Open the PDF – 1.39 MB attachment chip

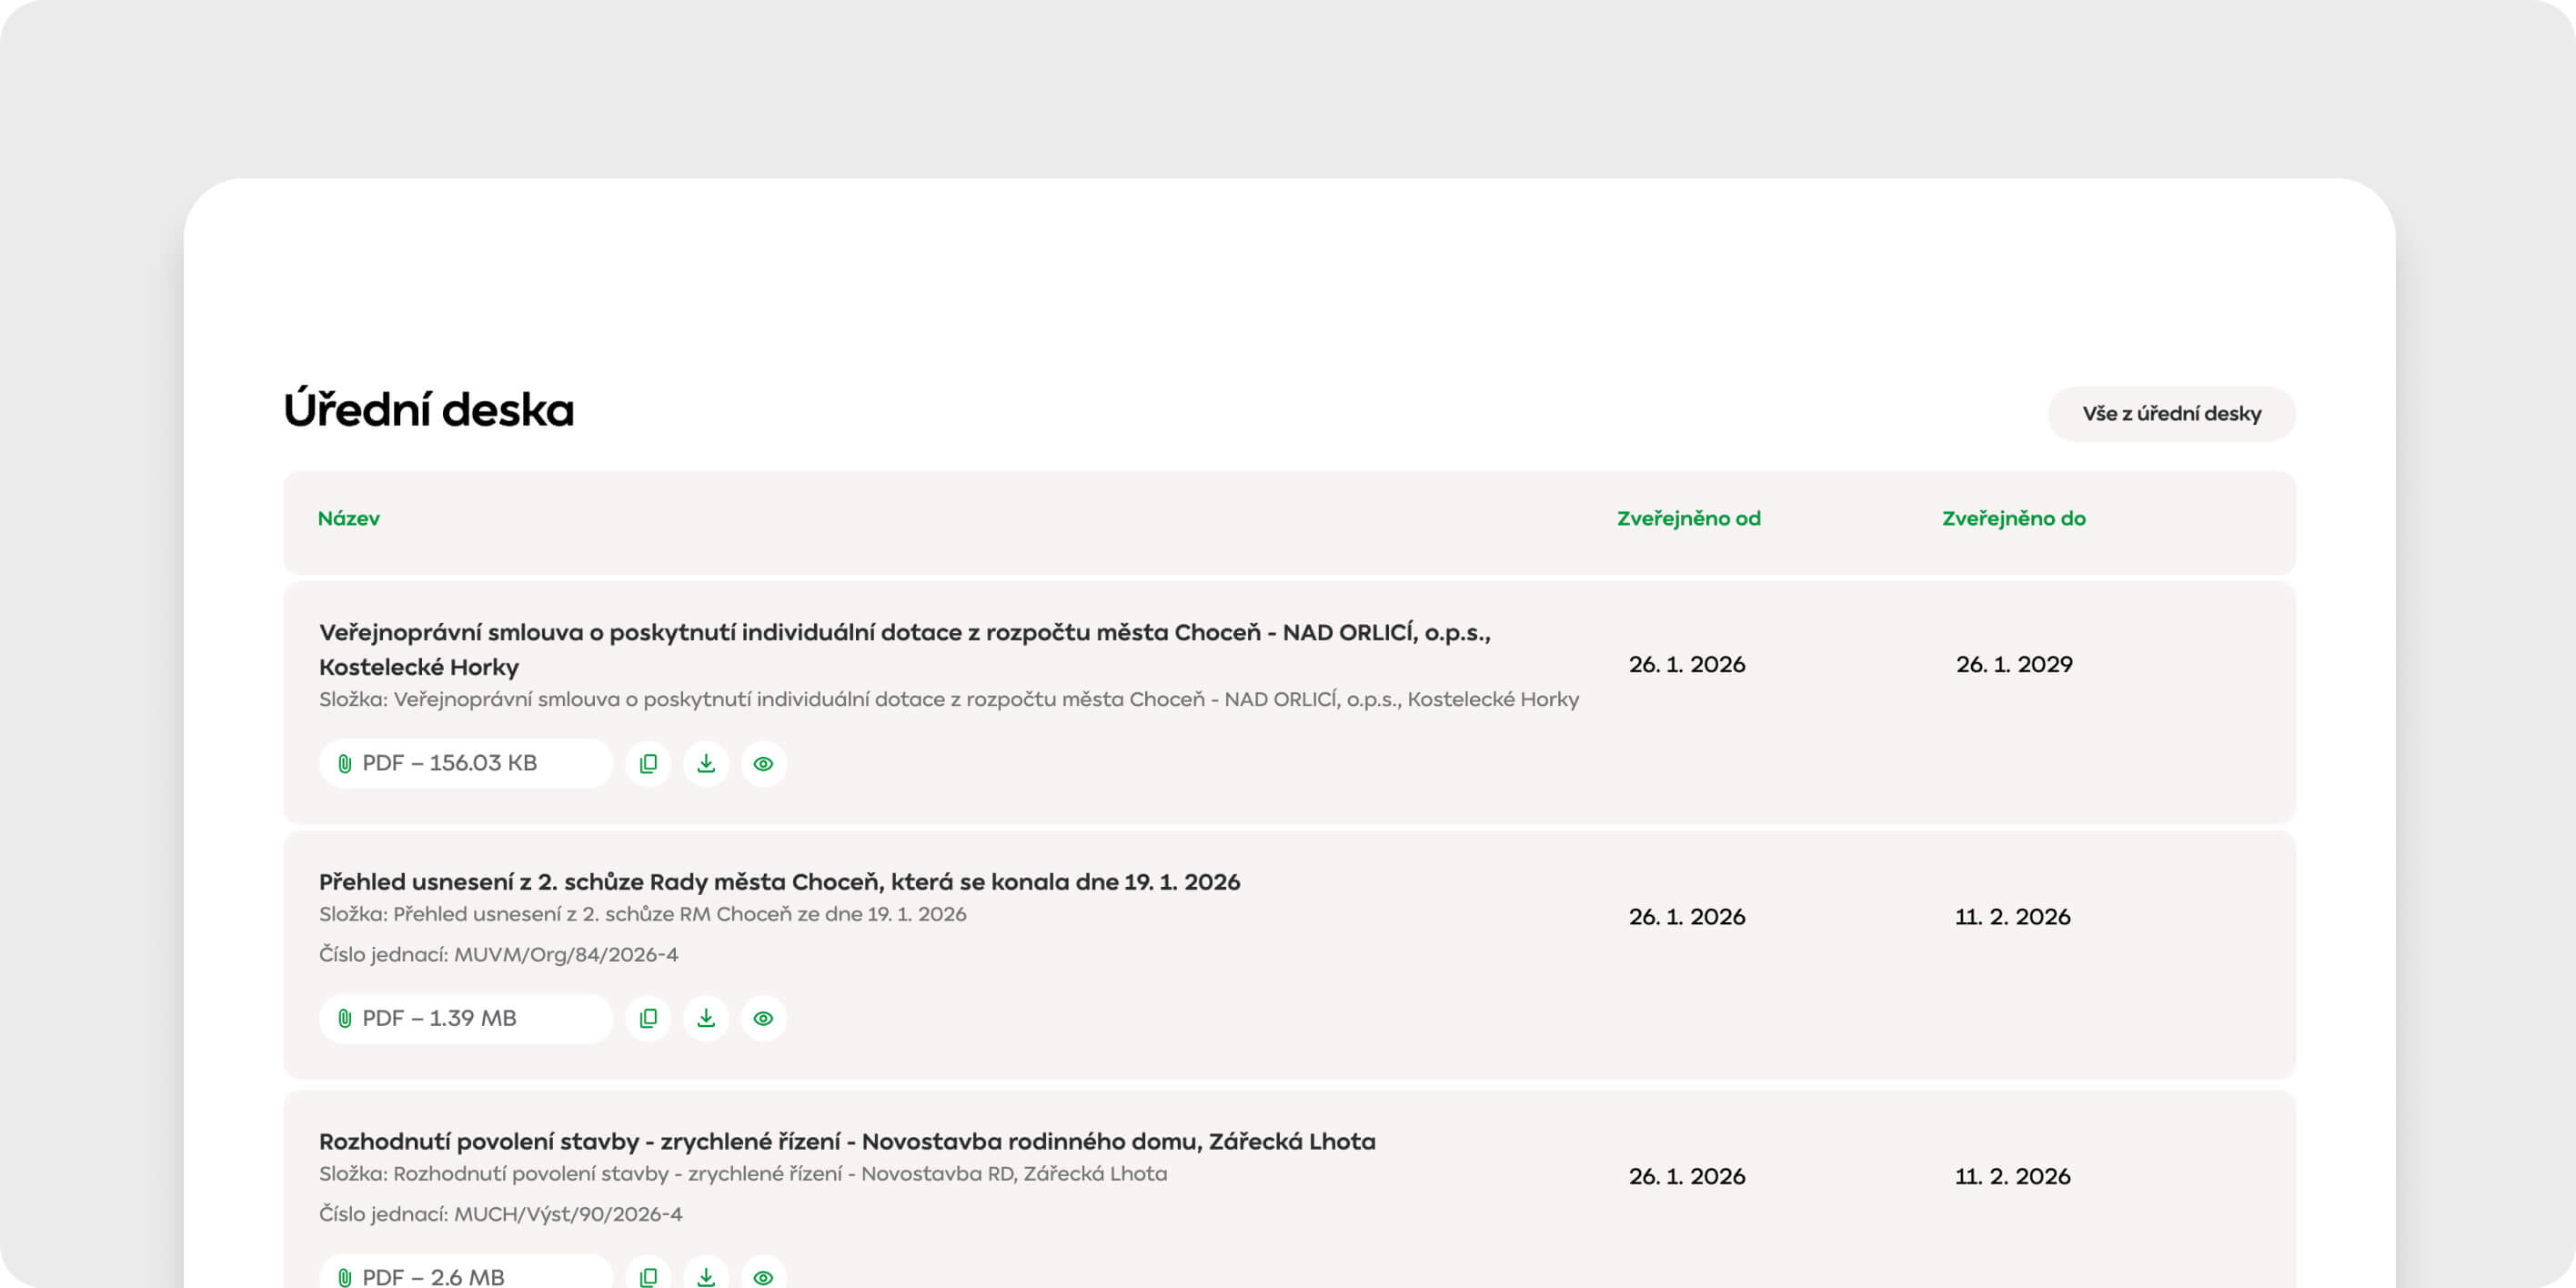465,1018
